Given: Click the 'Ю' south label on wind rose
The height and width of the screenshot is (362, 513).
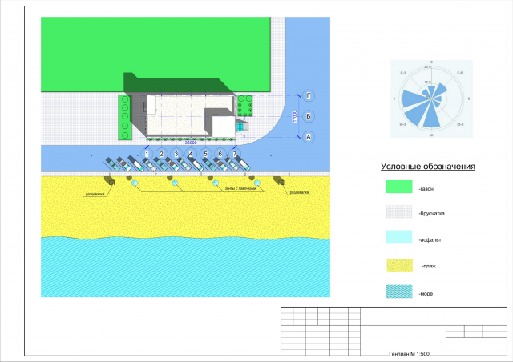Looking at the screenshot, I should [431, 135].
